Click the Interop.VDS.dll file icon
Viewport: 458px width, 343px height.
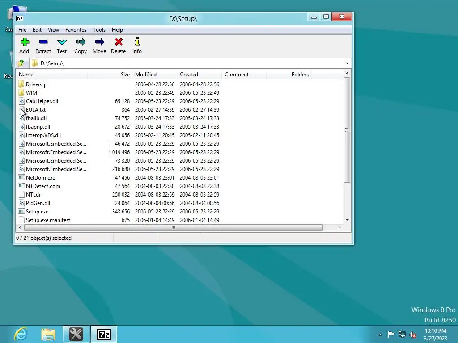pyautogui.click(x=21, y=135)
